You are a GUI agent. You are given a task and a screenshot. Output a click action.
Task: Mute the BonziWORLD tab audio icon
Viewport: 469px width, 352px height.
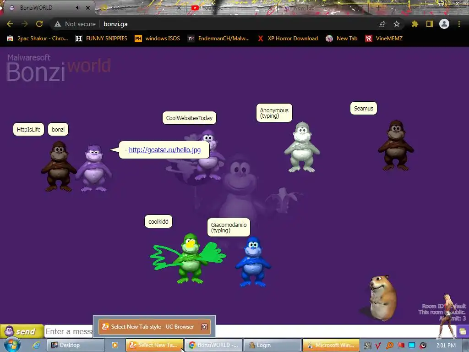[78, 7]
